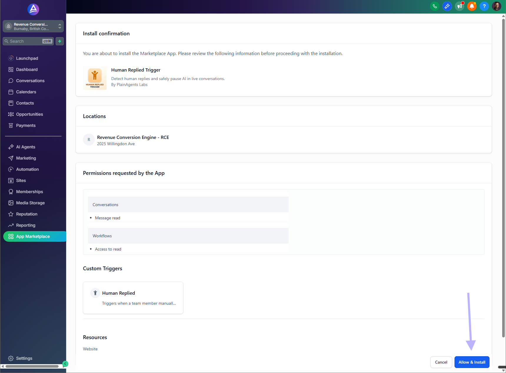Open the notifications bell
Viewport: 506px width, 373px height.
pos(472,6)
